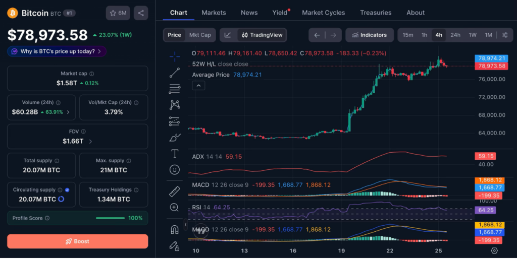
Task: Select the text annotation tool
Action: [x=175, y=153]
